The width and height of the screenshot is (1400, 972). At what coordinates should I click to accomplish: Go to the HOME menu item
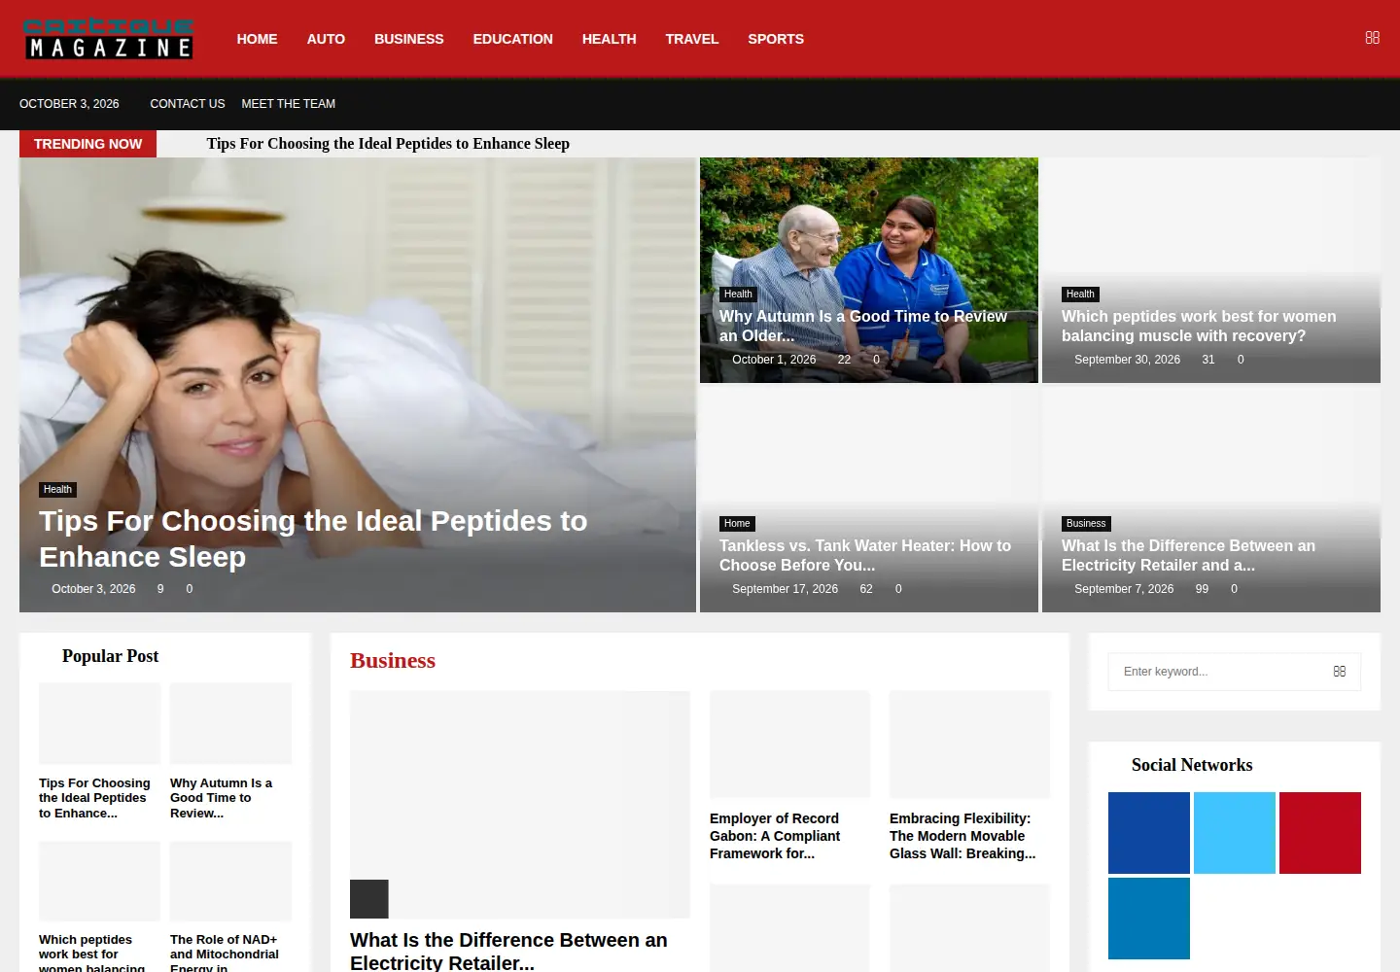pos(257,39)
